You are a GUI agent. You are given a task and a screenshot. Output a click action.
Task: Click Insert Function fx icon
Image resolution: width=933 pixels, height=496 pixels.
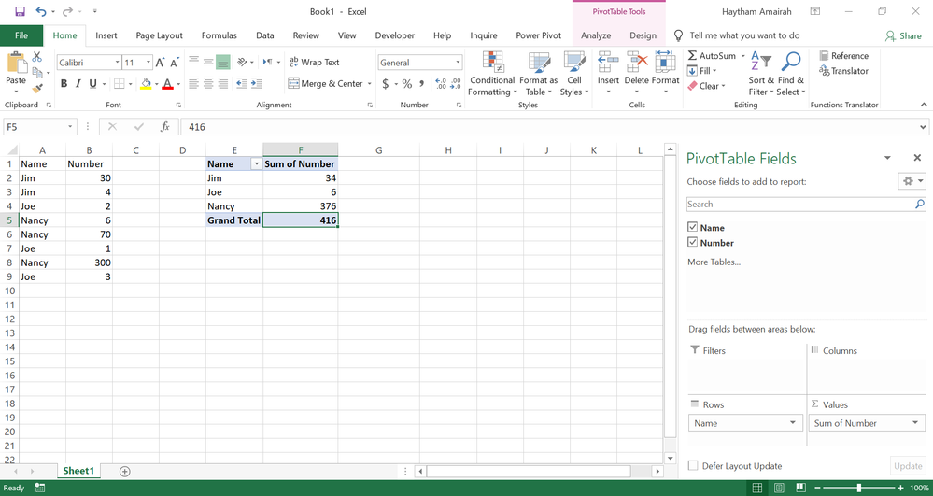coord(165,127)
